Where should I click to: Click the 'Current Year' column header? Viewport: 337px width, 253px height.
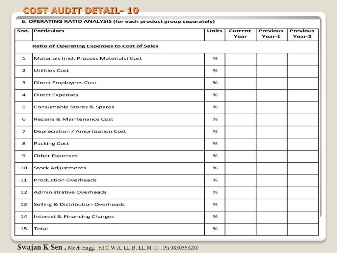240,34
